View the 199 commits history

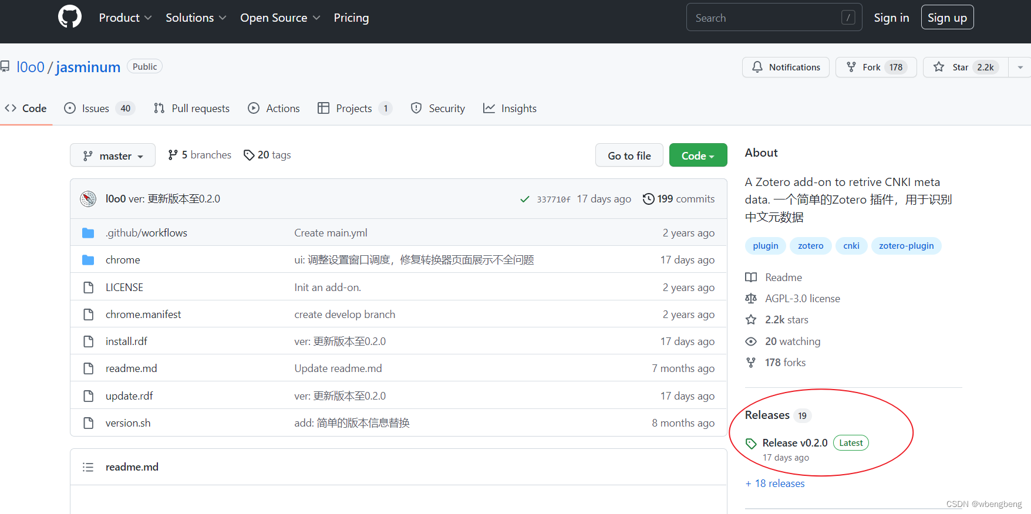click(679, 199)
